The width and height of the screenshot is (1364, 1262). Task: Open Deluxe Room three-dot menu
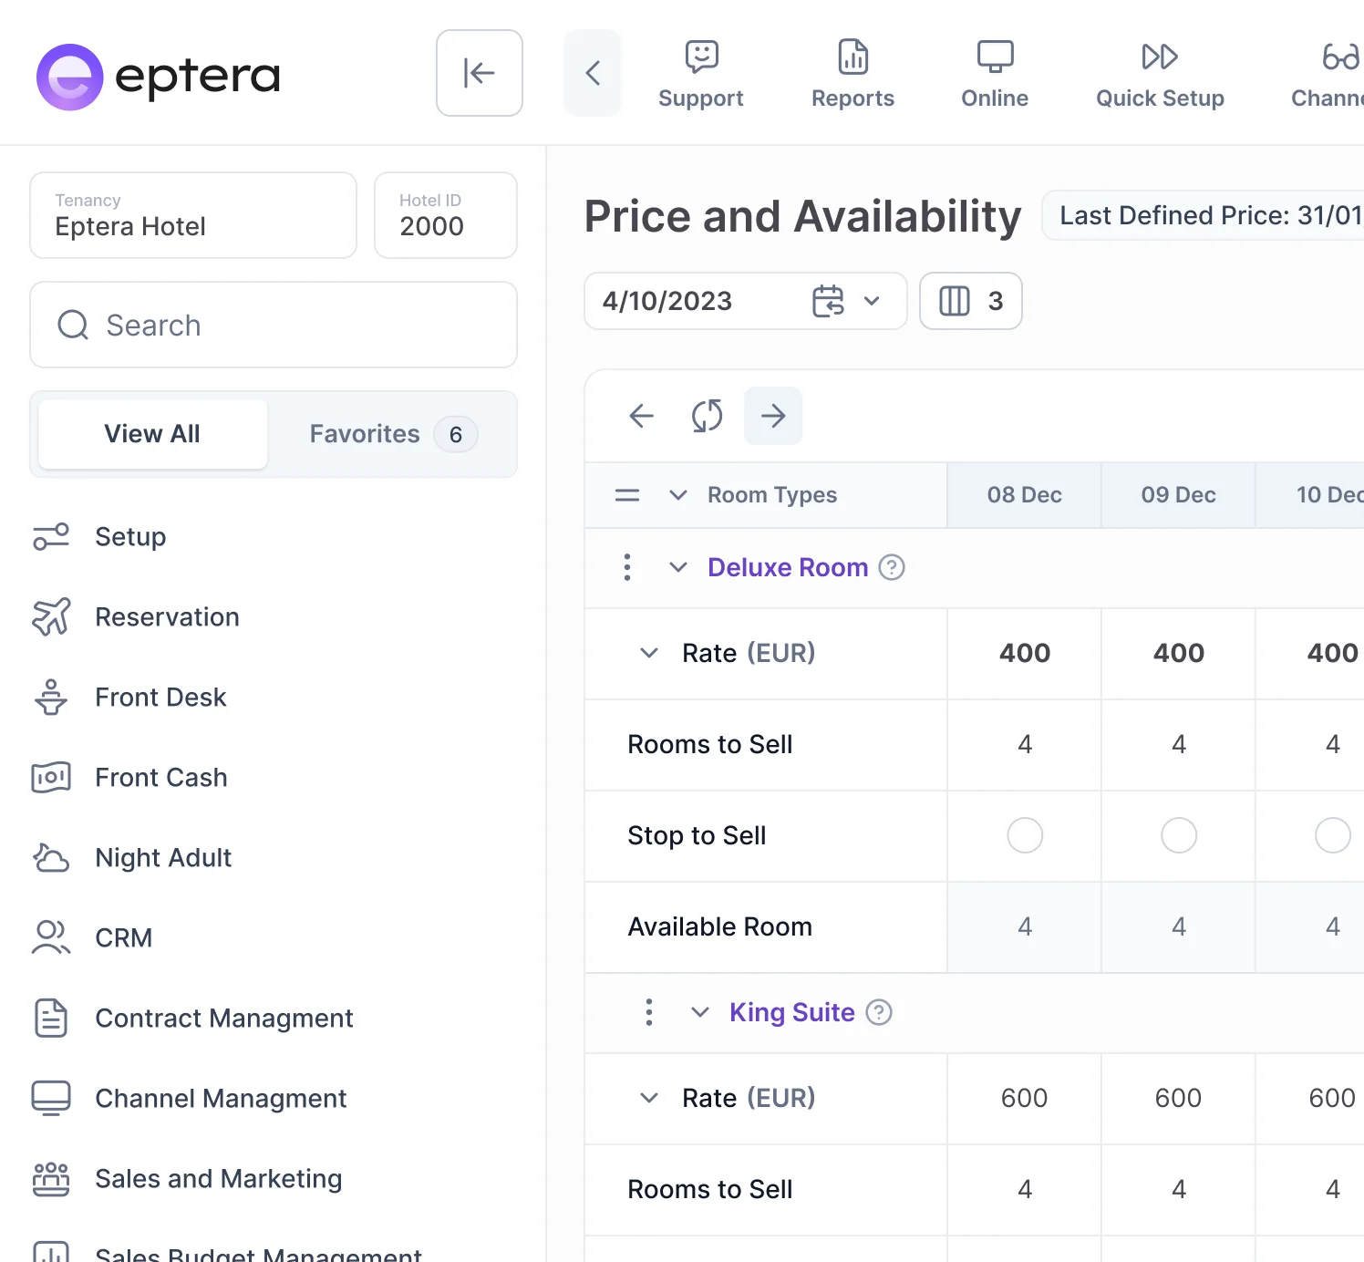click(627, 567)
